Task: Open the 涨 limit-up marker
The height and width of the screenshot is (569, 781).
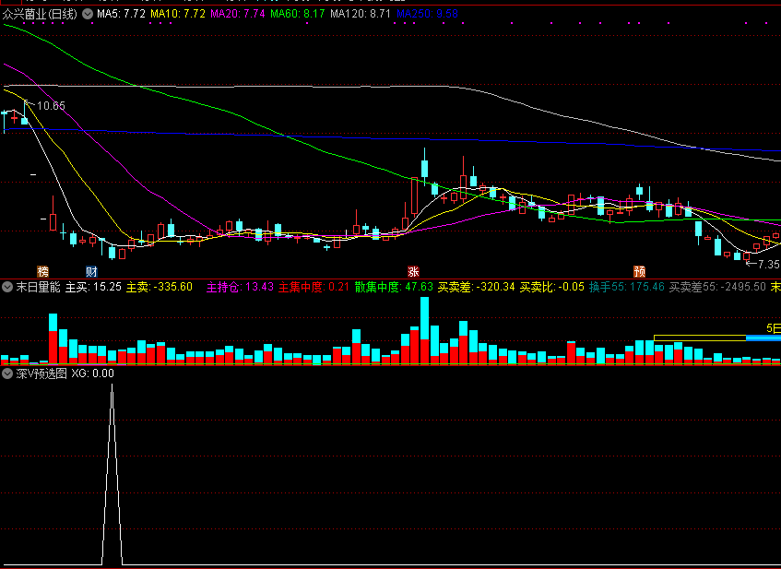Action: click(413, 271)
